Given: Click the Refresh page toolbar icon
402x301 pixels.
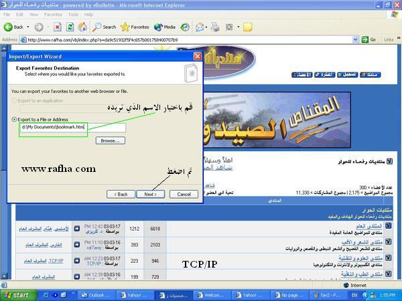Looking at the screenshot, I should click(x=70, y=27).
